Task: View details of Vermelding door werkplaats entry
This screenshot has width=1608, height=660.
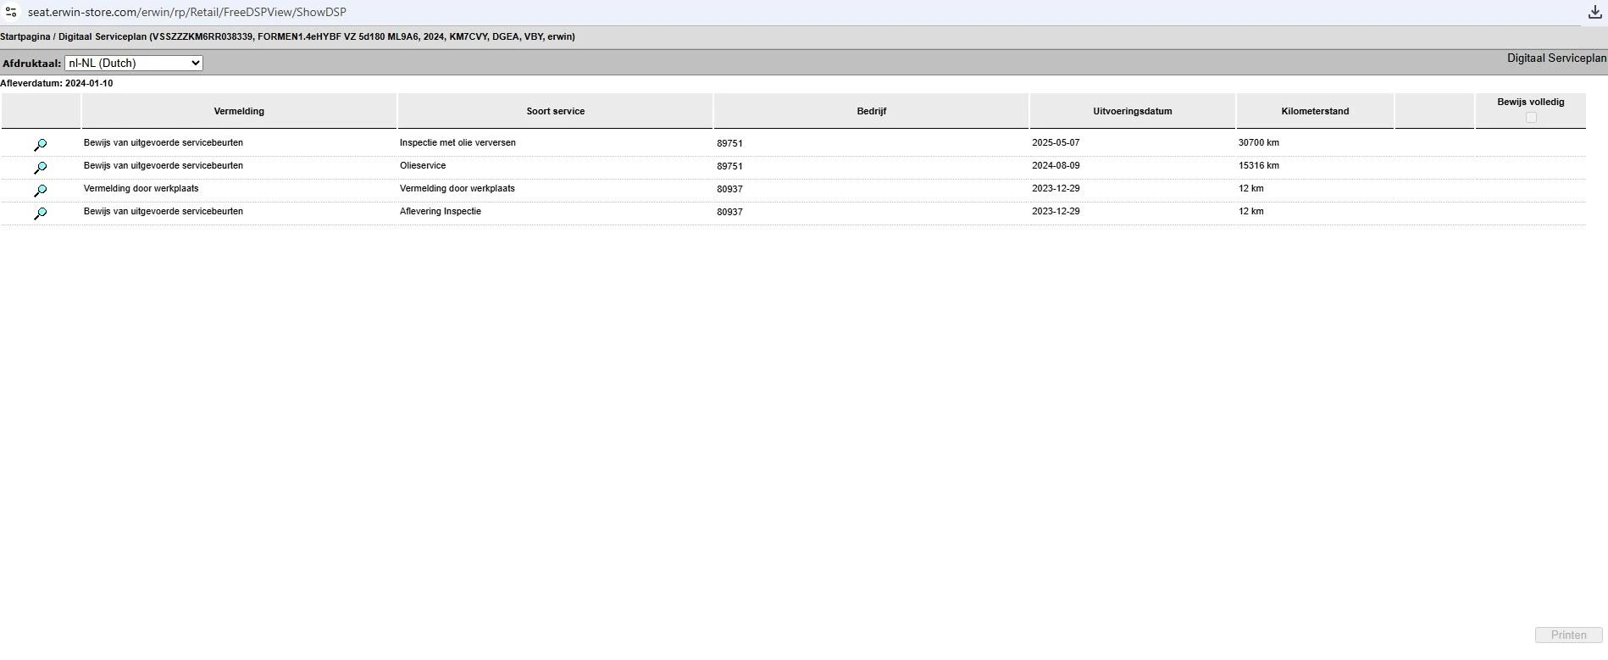Action: click(x=40, y=191)
